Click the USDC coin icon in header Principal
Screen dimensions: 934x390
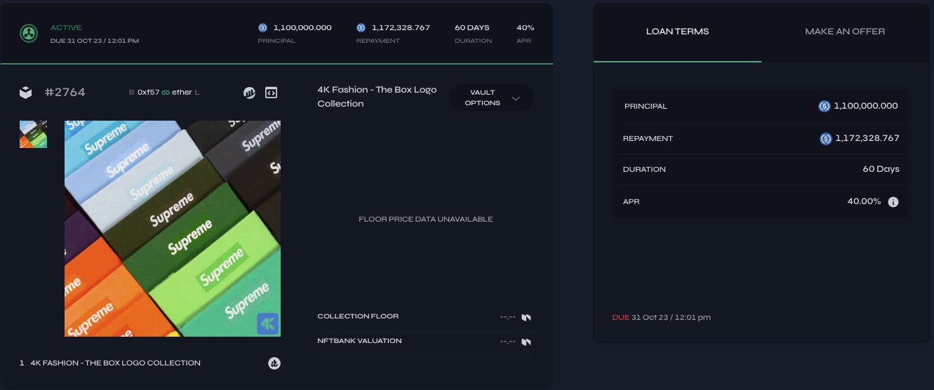click(x=263, y=28)
